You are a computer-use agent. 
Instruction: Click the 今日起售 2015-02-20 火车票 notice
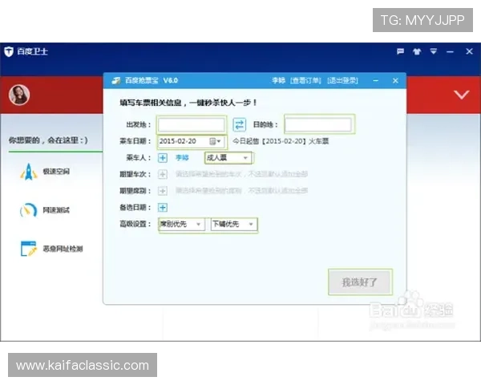point(281,141)
